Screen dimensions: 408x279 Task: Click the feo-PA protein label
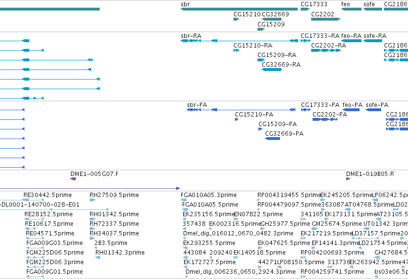(x=352, y=105)
